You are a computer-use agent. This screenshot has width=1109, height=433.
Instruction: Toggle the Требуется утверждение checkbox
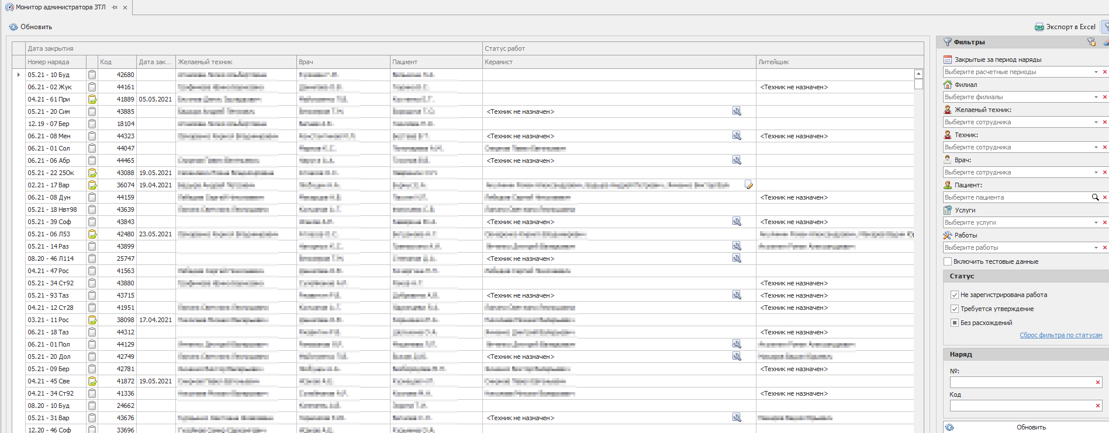[x=955, y=309]
